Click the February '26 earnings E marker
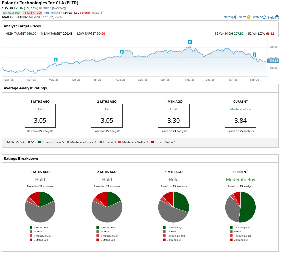281x254 pixels. coord(254,55)
